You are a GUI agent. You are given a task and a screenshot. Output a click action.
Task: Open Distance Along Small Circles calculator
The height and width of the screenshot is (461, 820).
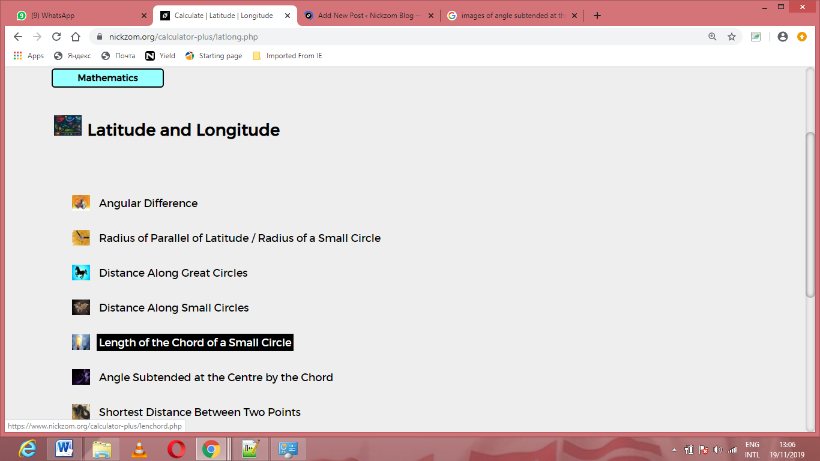(x=174, y=307)
